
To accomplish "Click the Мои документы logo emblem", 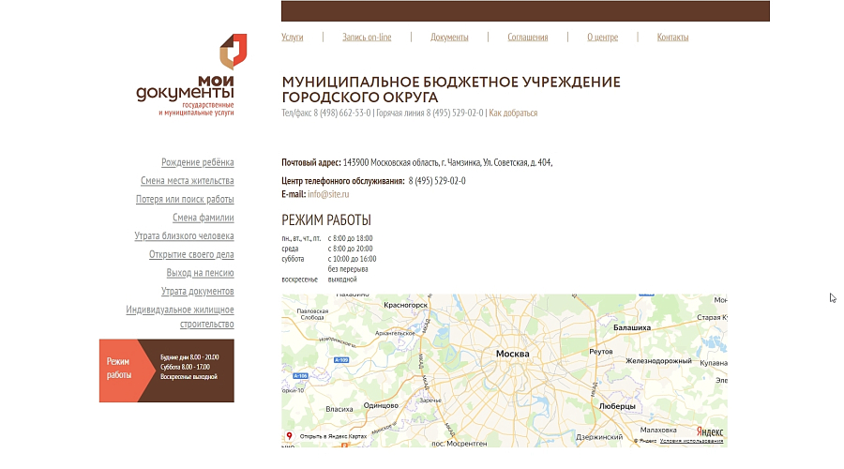I will [234, 52].
